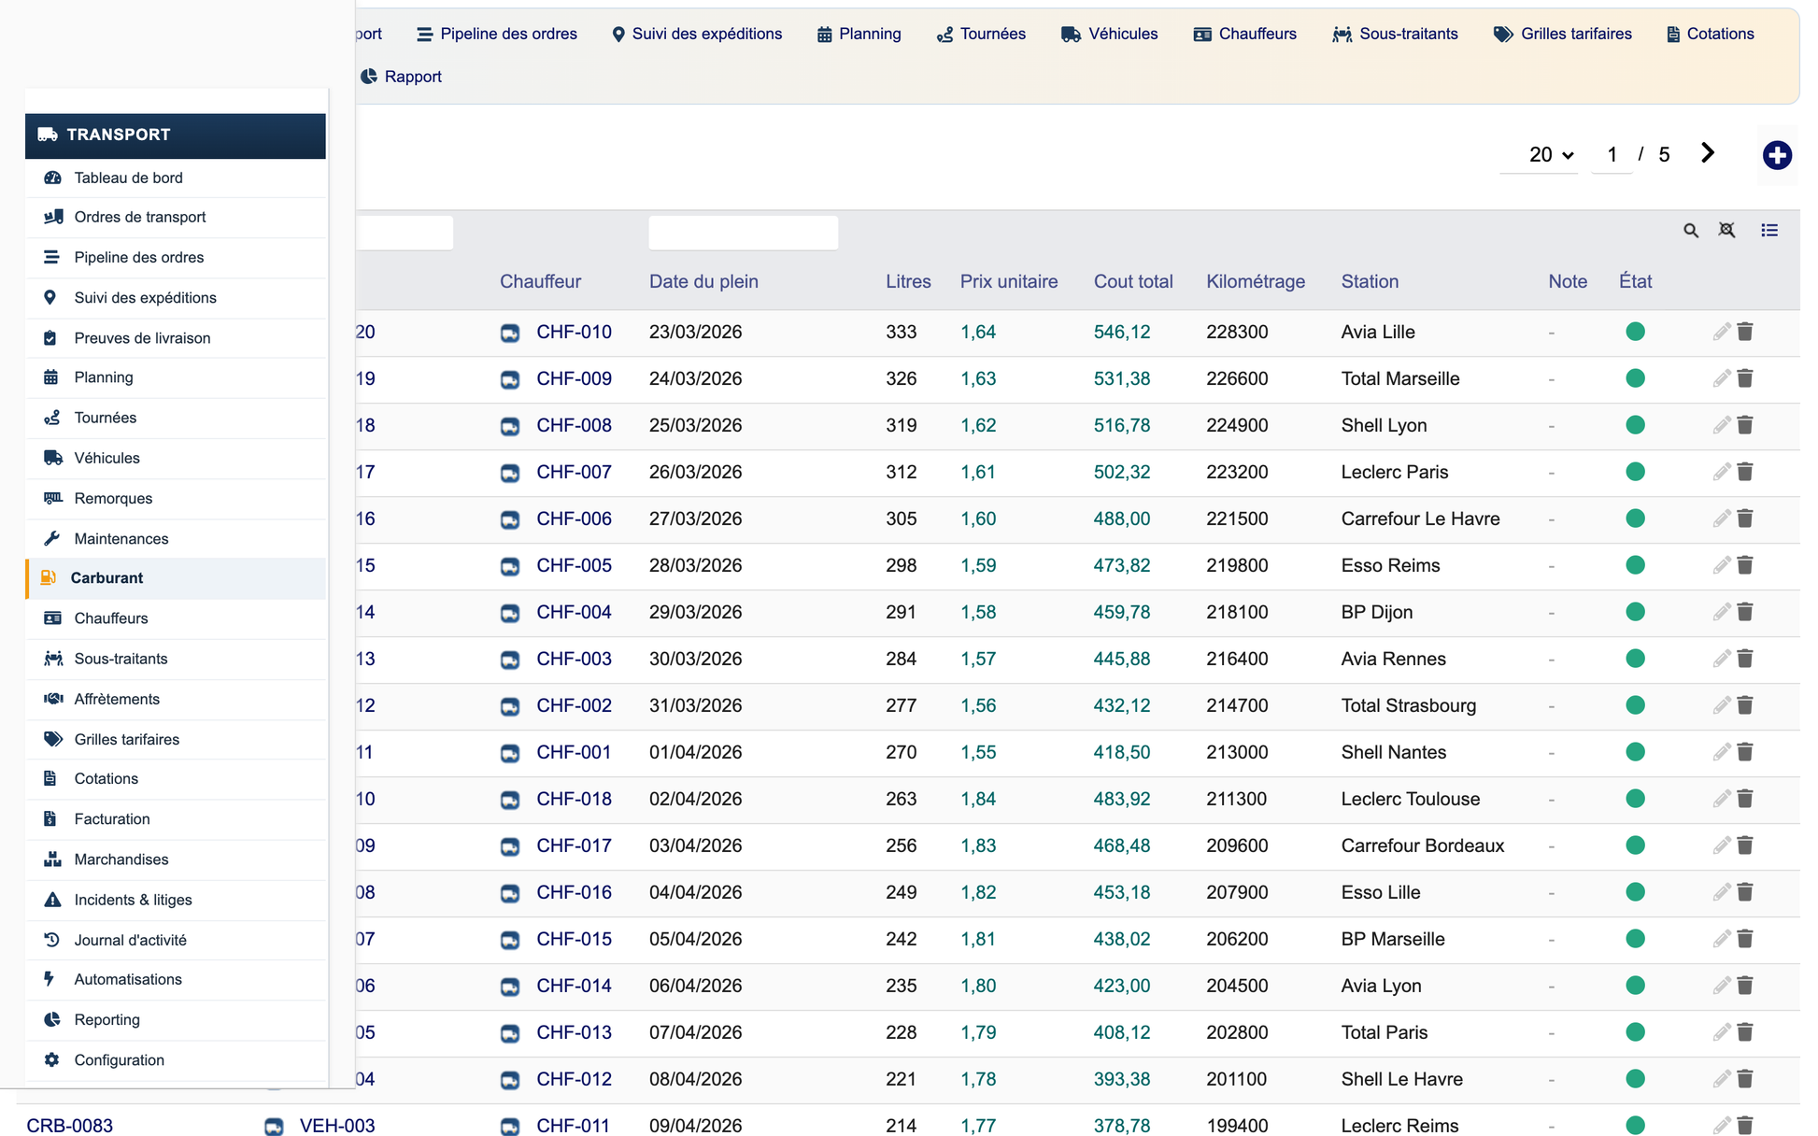Sort by the Cout total column header

point(1133,281)
